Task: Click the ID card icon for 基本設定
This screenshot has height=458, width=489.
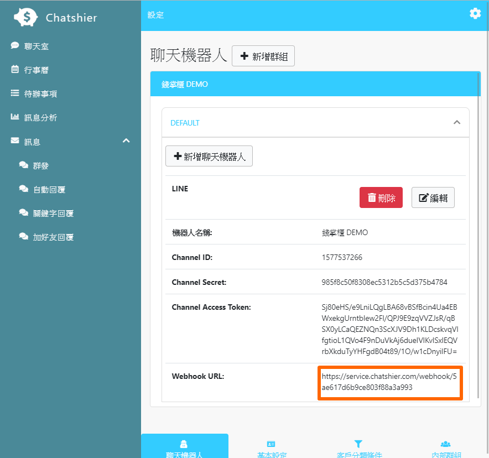Action: pyautogui.click(x=271, y=444)
